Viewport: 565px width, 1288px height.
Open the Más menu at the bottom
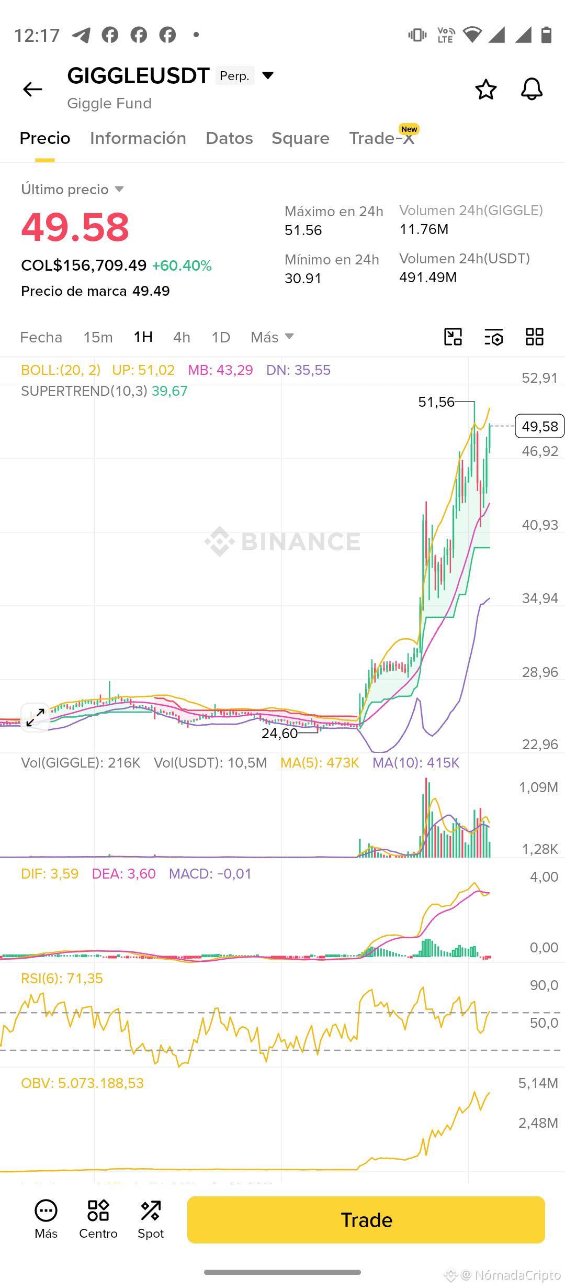click(x=46, y=1219)
